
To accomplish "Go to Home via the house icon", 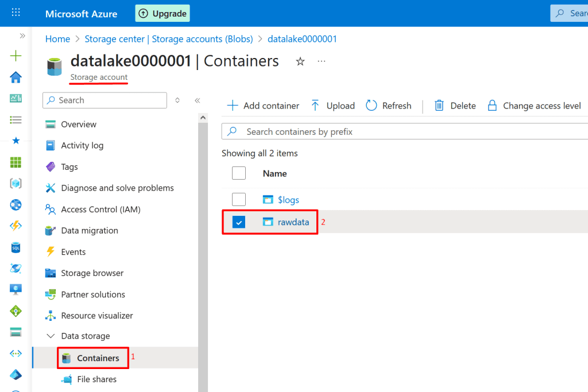I will [16, 77].
